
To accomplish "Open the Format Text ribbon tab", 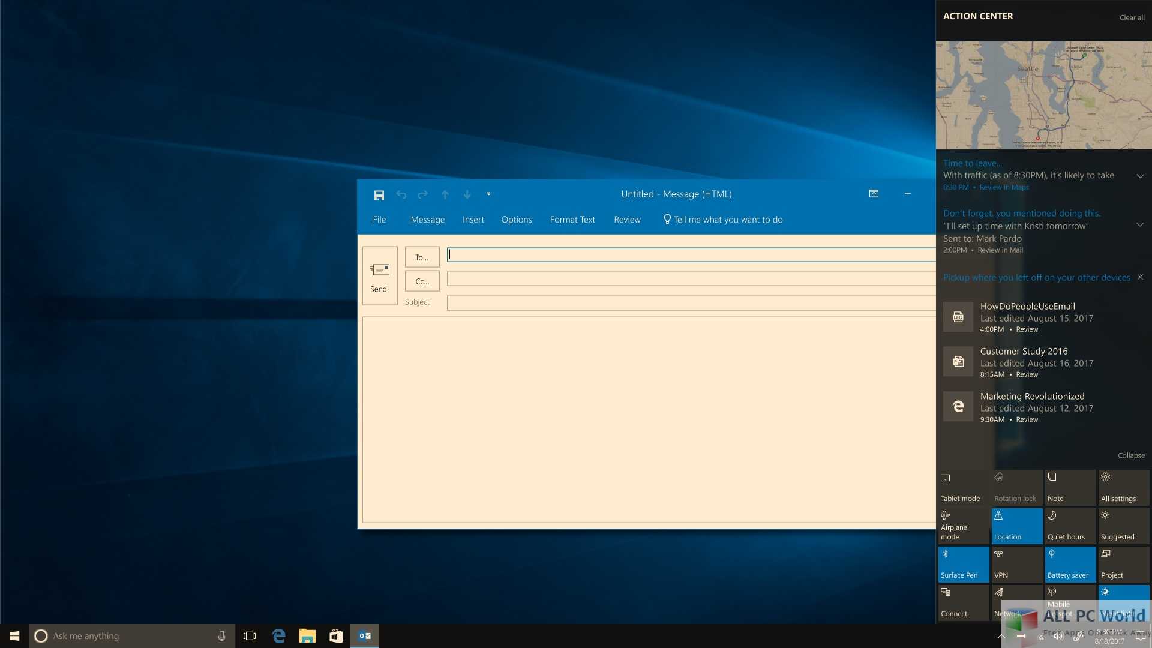I will 572,220.
